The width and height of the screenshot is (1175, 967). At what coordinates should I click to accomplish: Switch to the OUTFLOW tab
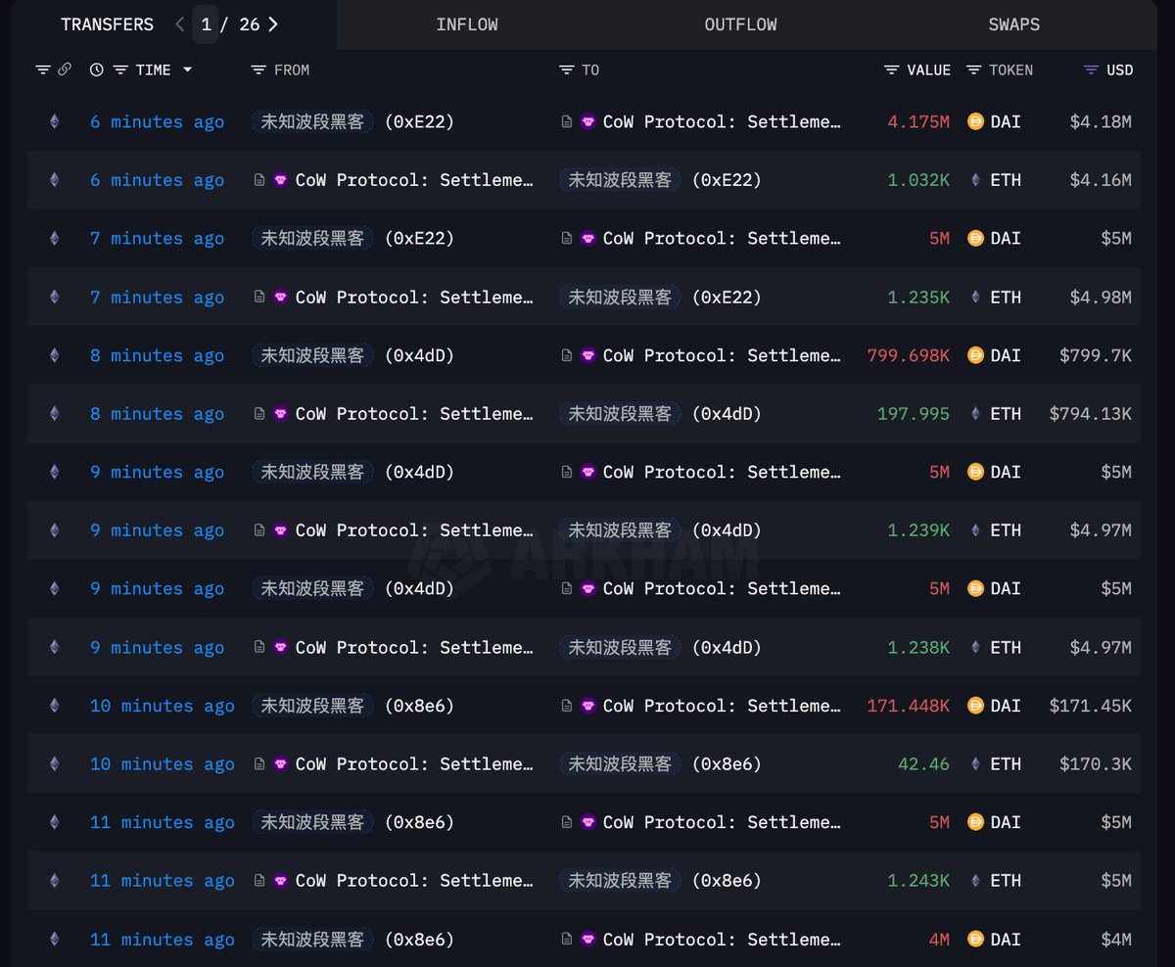pyautogui.click(x=741, y=24)
